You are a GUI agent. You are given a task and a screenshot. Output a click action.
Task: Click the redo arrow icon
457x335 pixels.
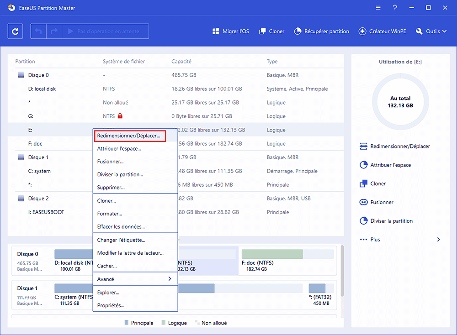54,31
